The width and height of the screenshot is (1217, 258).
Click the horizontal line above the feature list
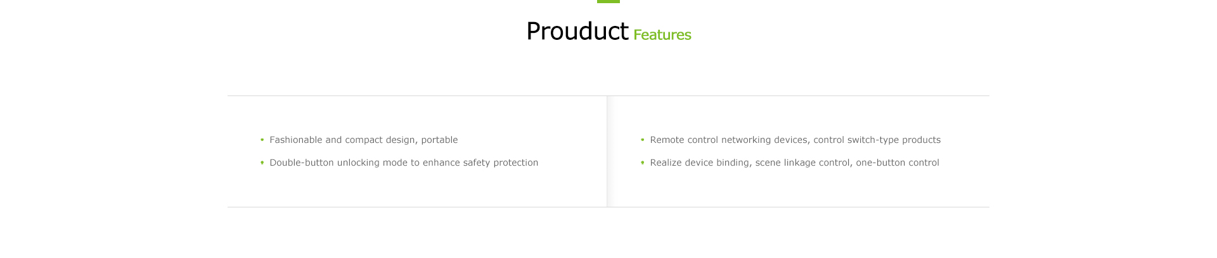(x=608, y=95)
